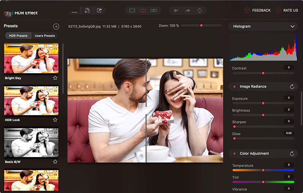303x193 pixels.
Task: Apply the HDR Look preset thumbnail
Action: tap(31, 101)
